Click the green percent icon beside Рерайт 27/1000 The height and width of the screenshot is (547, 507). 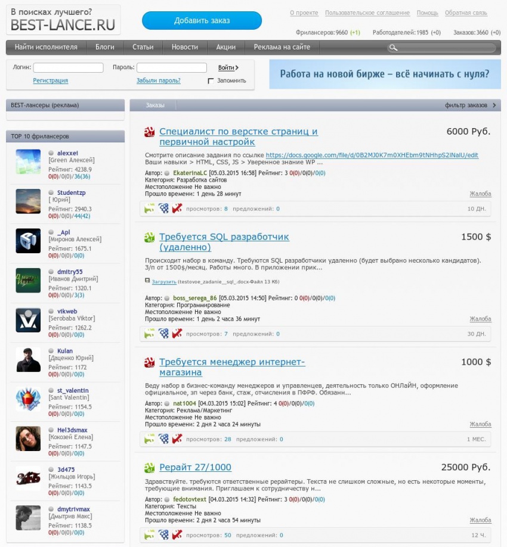click(x=150, y=468)
